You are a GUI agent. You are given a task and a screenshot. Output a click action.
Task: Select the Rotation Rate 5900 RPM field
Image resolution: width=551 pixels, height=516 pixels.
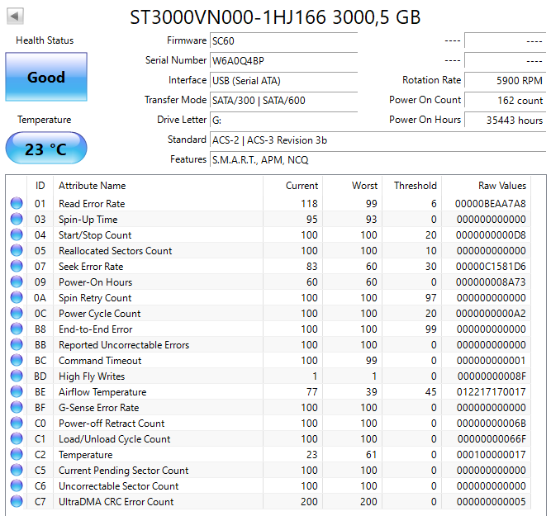pyautogui.click(x=505, y=80)
